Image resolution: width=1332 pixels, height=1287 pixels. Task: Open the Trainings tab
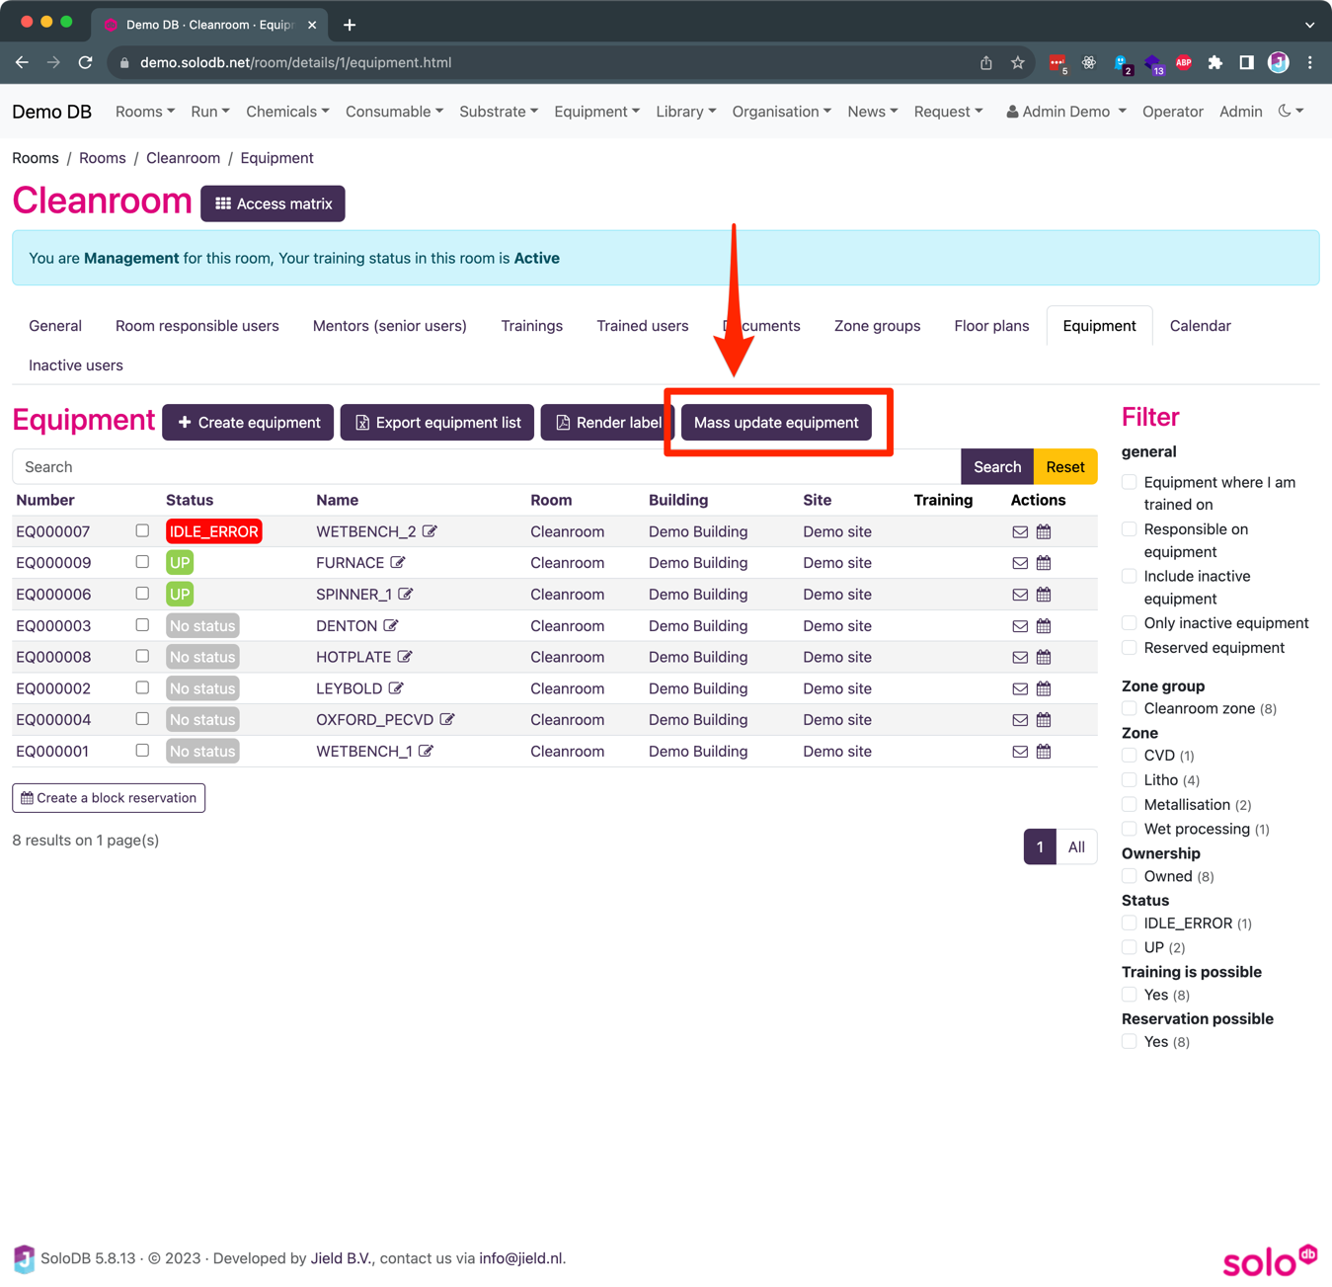point(531,326)
